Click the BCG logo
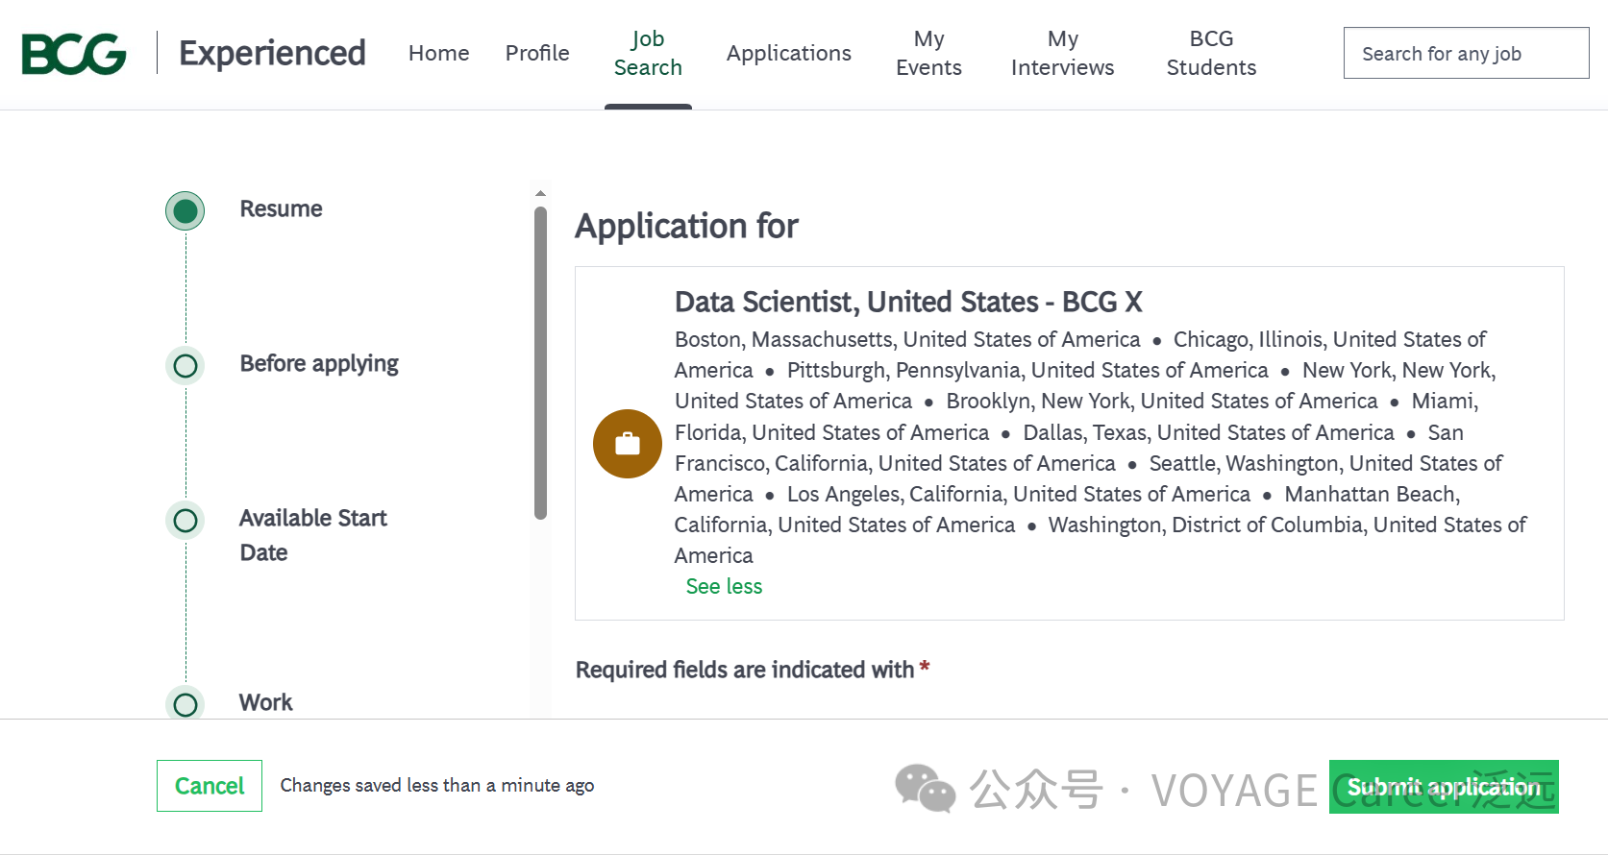 [74, 54]
